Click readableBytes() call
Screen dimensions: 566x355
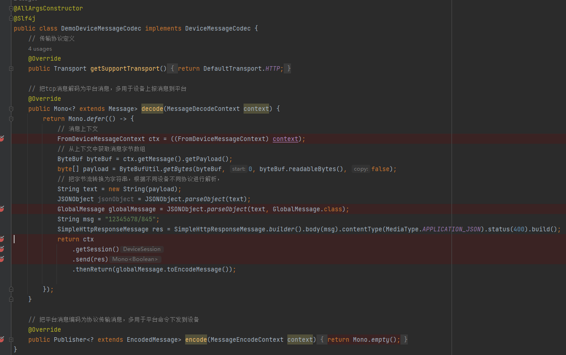point(317,169)
